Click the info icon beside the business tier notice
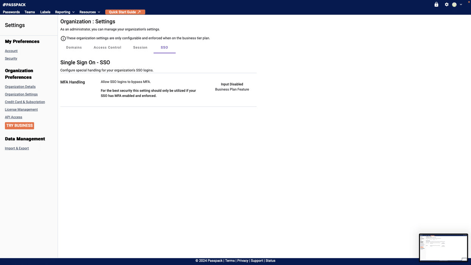Screen dimensions: 471x265 click(63, 38)
